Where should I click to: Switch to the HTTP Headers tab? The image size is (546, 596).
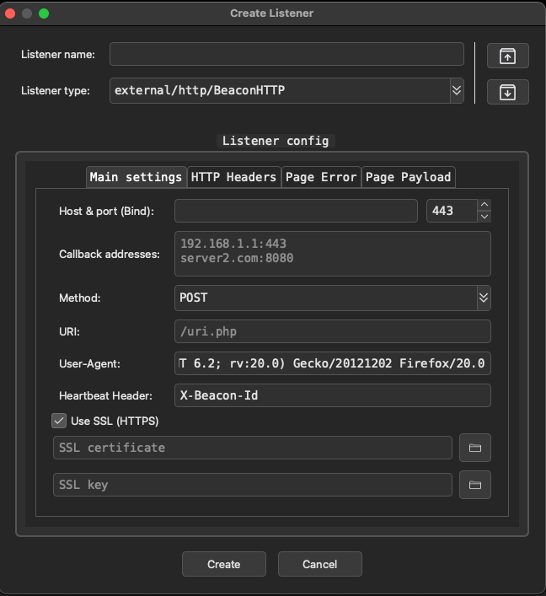click(x=233, y=177)
